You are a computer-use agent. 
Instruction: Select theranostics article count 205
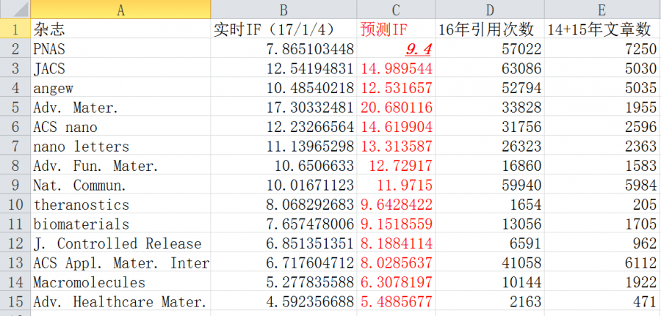pyautogui.click(x=602, y=204)
